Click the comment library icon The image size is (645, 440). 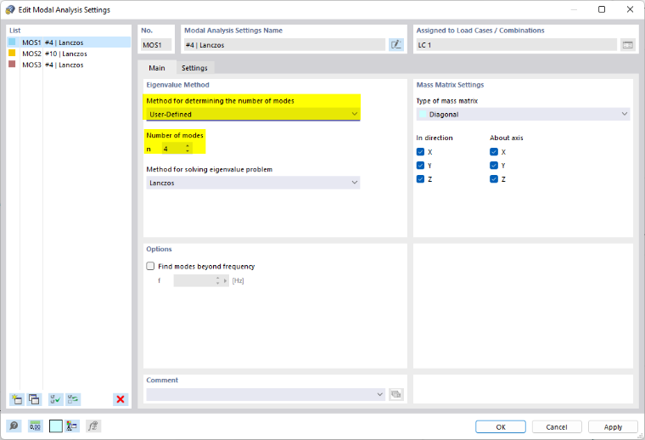[x=396, y=394]
